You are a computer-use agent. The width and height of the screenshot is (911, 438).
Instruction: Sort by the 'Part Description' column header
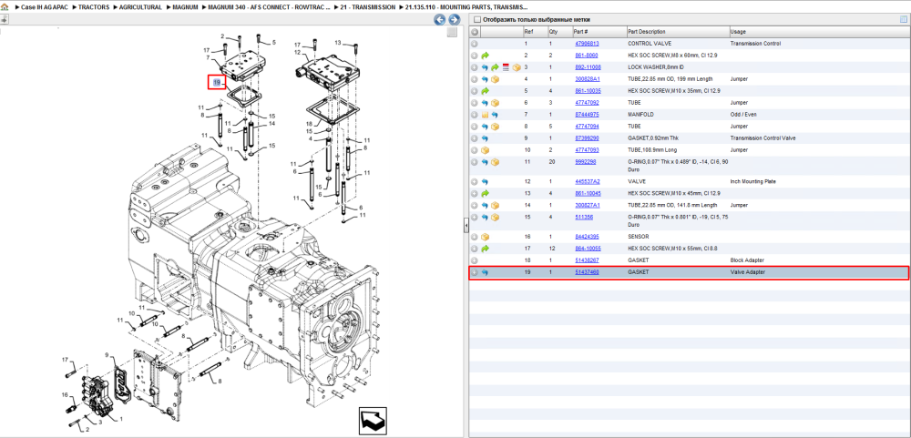click(678, 32)
